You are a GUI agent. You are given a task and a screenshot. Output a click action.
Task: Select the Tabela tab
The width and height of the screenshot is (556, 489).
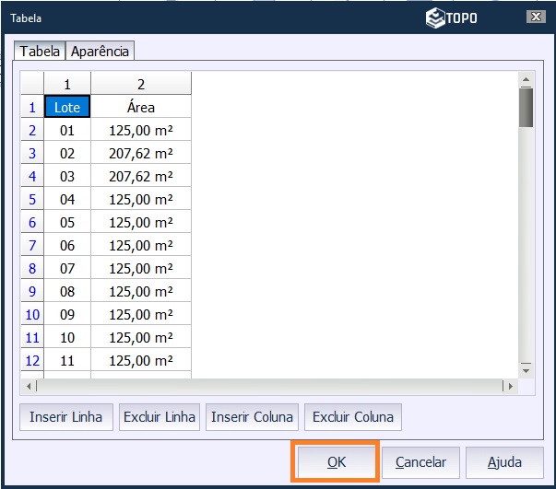(41, 52)
